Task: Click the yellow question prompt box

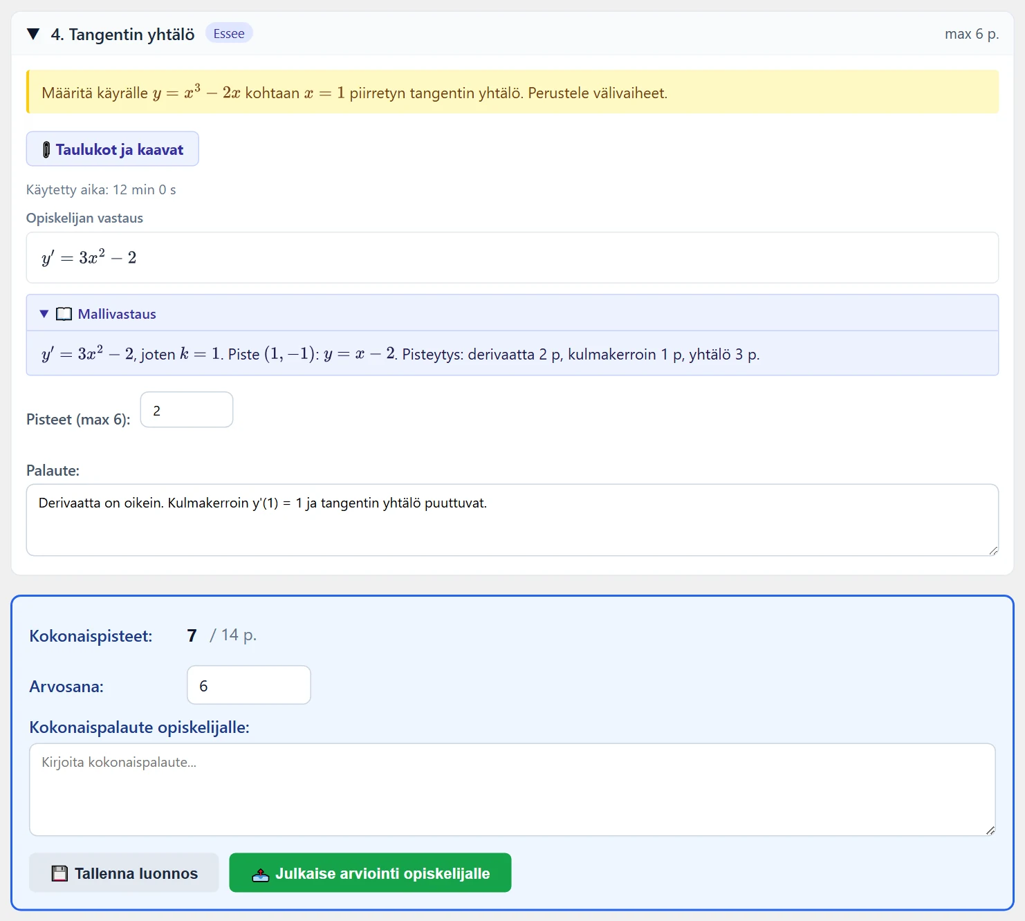Action: [x=512, y=91]
